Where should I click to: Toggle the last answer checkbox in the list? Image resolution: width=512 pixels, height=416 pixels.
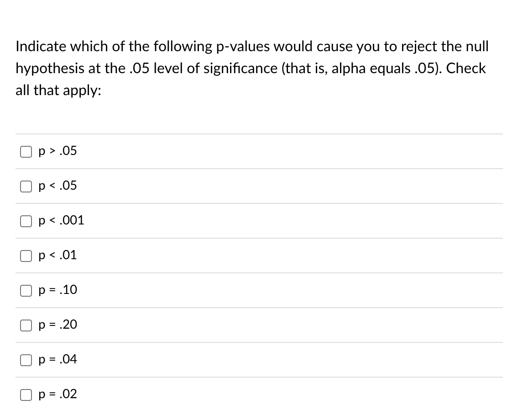(x=26, y=395)
